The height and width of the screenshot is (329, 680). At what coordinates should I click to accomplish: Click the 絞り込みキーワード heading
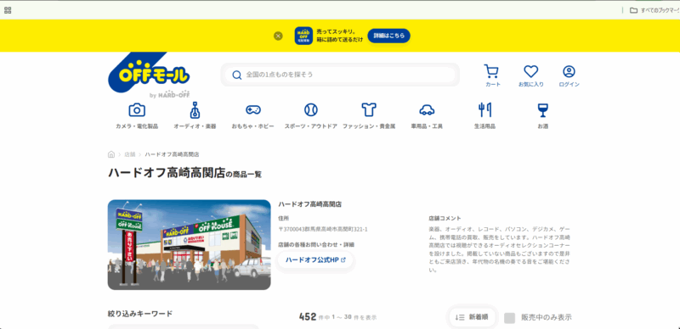tap(140, 314)
